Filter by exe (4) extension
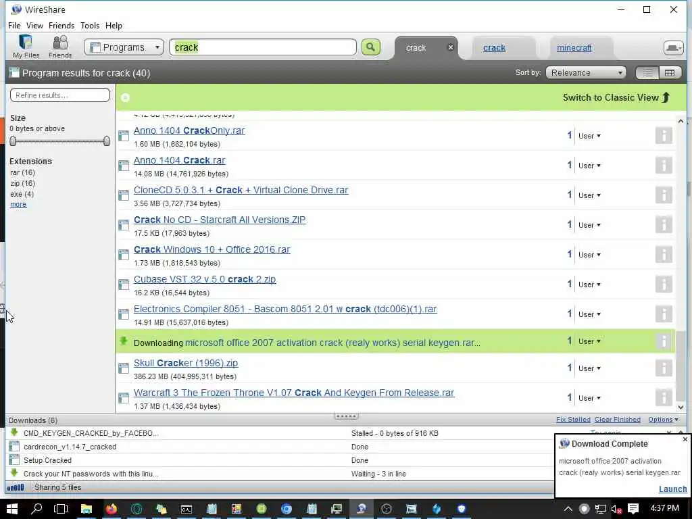Viewport: 692px width, 519px height. [x=22, y=194]
